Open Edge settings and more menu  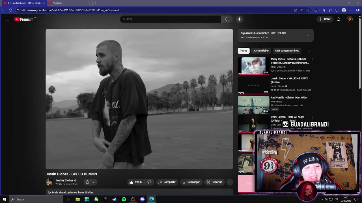point(351,10)
